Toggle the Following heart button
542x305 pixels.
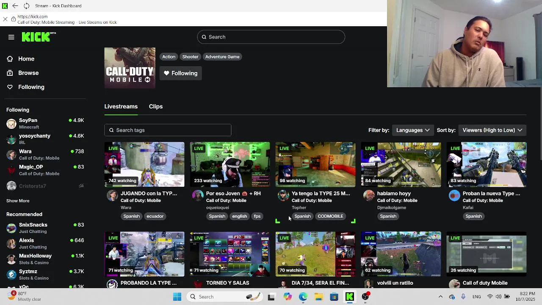[180, 73]
